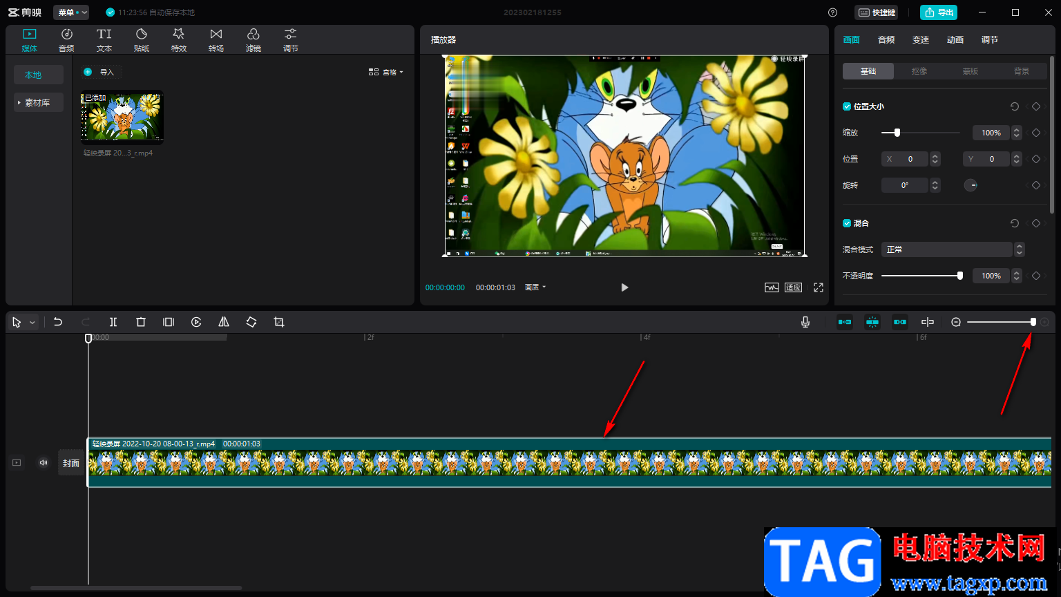Click the 封面 cover button
Image resolution: width=1061 pixels, height=597 pixels.
click(x=71, y=463)
